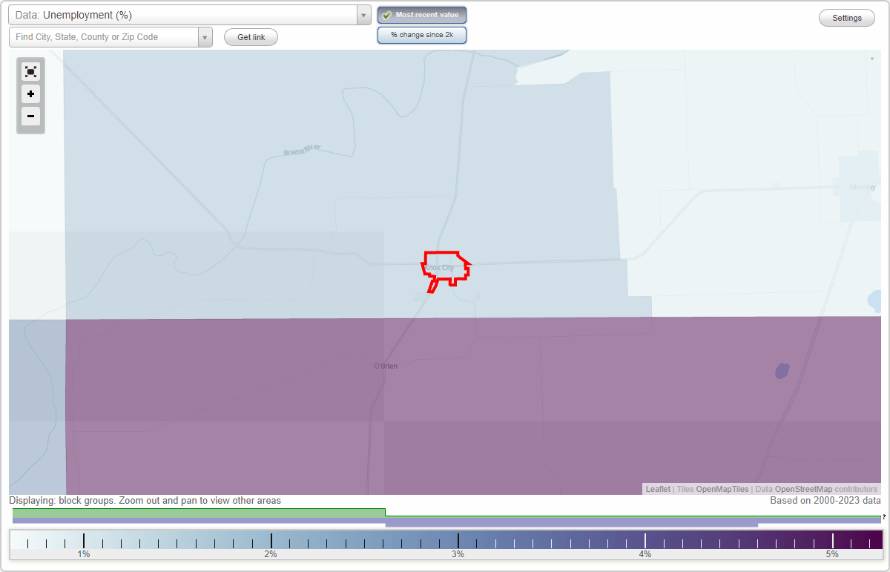Viewport: 890px width, 572px height.
Task: Click the O'Brien map label
Action: pyautogui.click(x=386, y=366)
